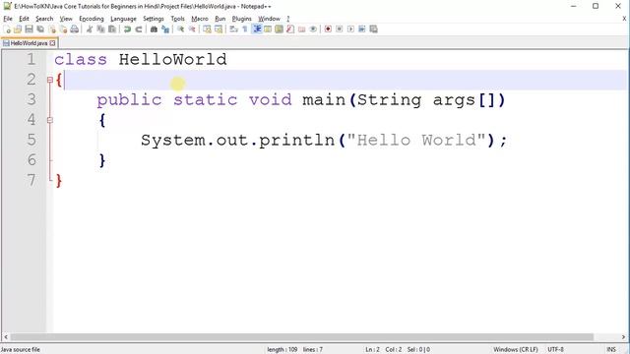Click the Cut scissors icon
Screen dimensions: 630x354
pyautogui.click(x=90, y=29)
